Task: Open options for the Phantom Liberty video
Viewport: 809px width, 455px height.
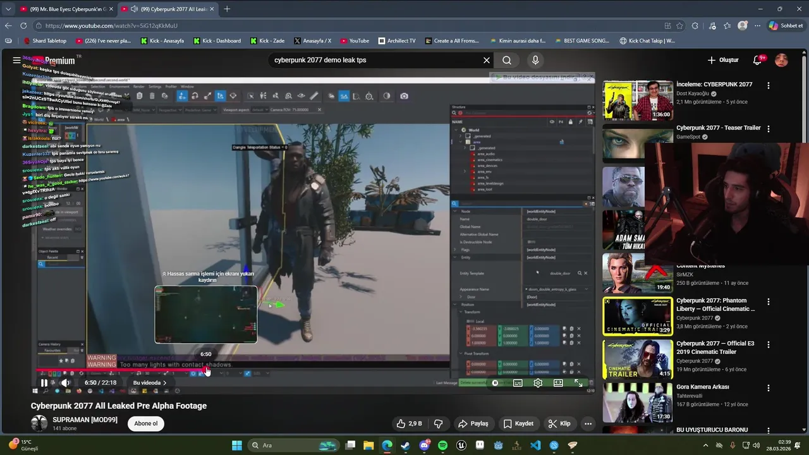Action: (769, 302)
